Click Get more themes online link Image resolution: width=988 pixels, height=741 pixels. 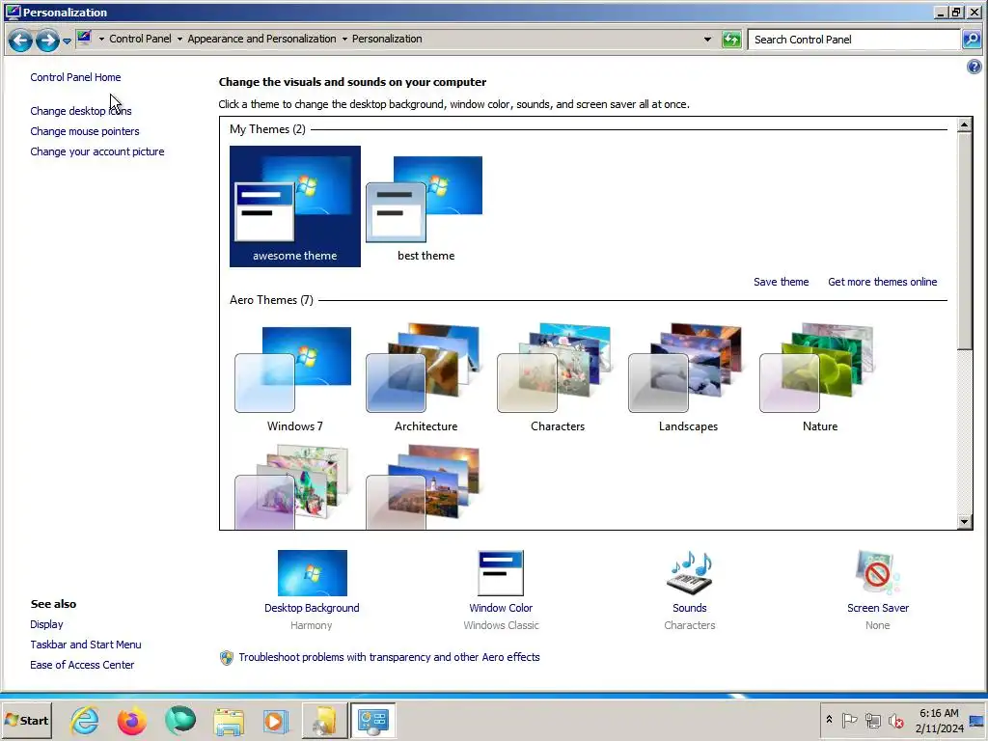[x=882, y=282]
